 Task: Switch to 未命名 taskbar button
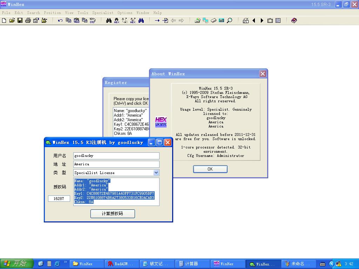click(x=298, y=264)
